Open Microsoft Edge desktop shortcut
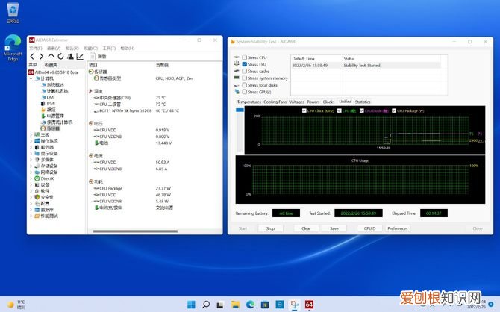This screenshot has width=500, height=312. [x=13, y=45]
